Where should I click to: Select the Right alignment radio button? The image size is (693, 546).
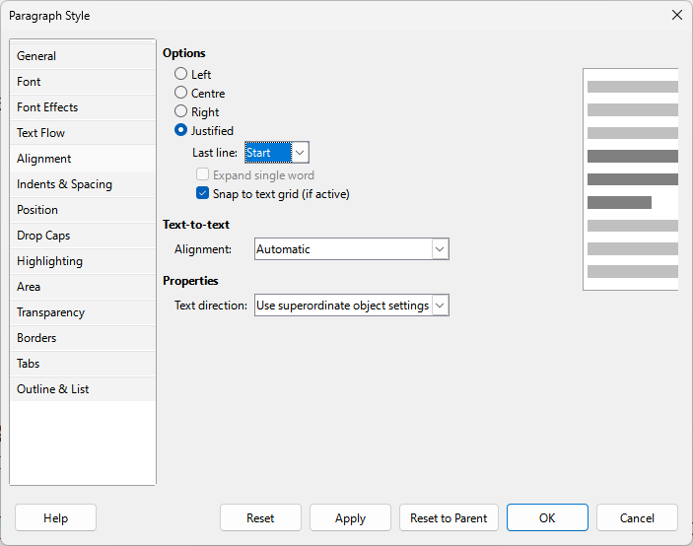[x=180, y=111]
